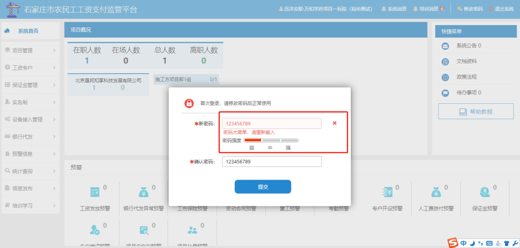The height and width of the screenshot is (248, 520).
Task: Open 文档资料 document icon
Action: coord(445,62)
